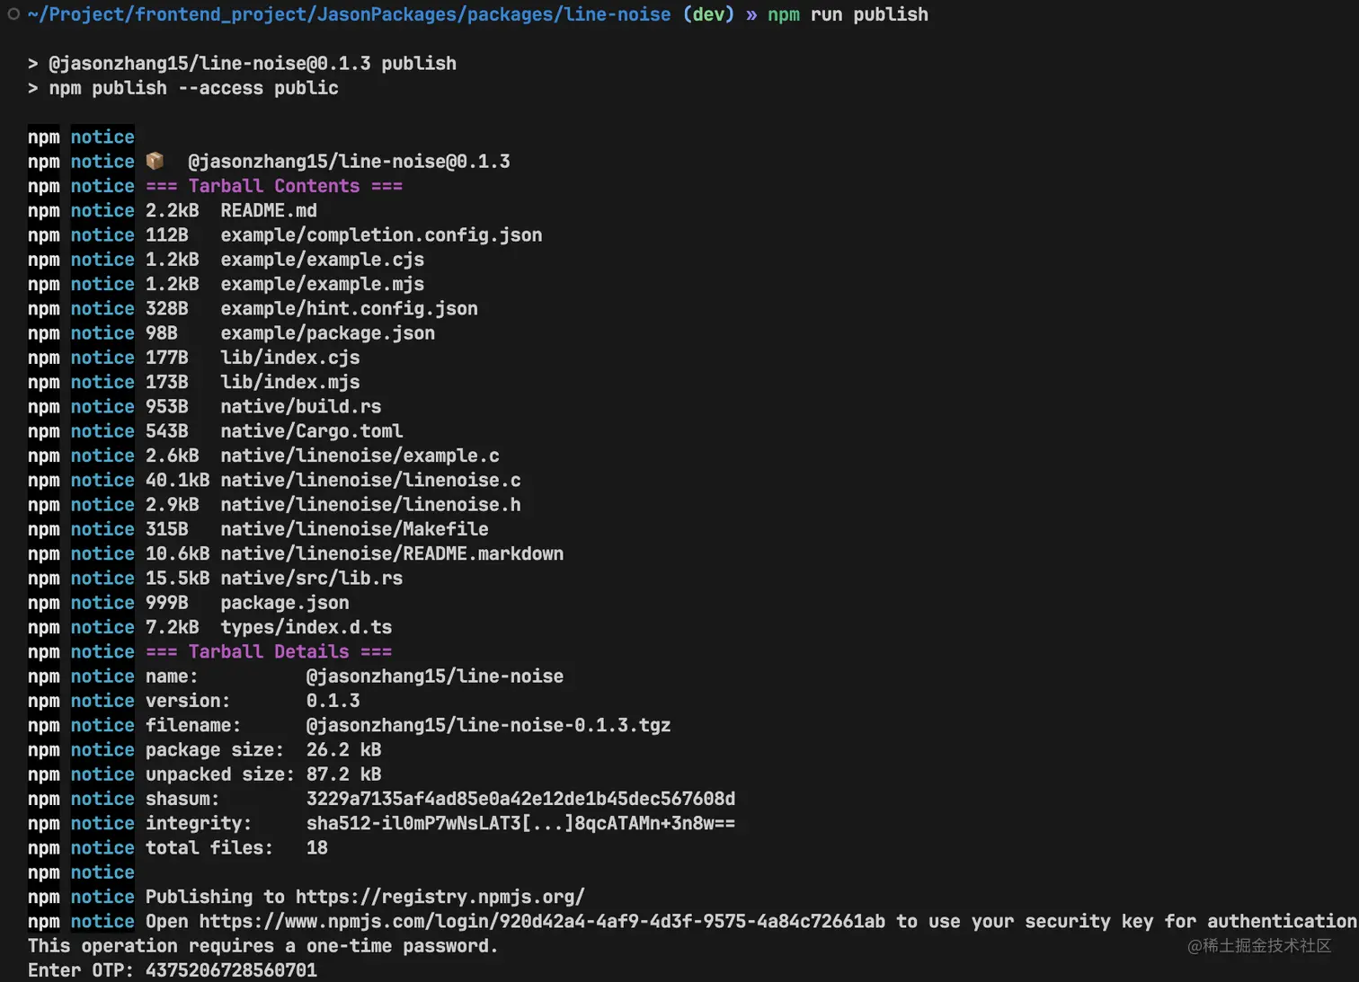Click the total files value '18'

(x=317, y=848)
